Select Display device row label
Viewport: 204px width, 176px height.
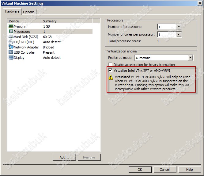click(x=19, y=58)
